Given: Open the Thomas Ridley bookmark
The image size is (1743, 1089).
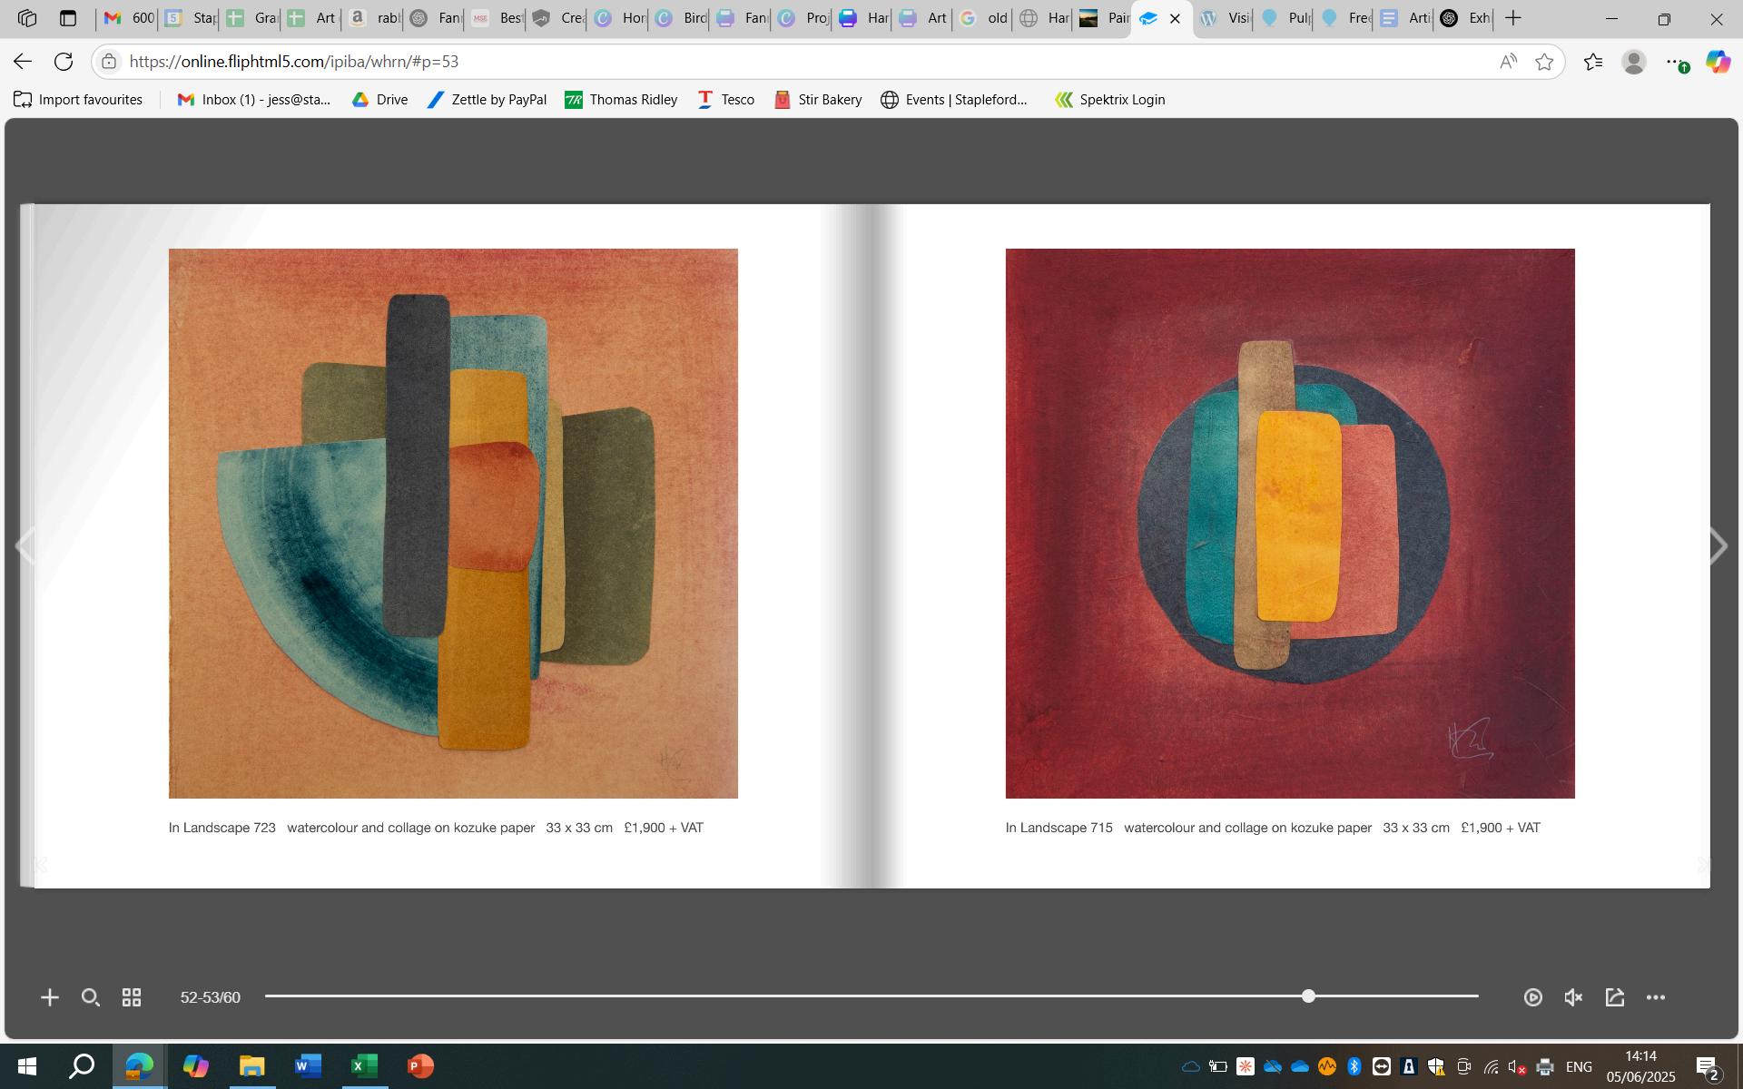Looking at the screenshot, I should [621, 100].
